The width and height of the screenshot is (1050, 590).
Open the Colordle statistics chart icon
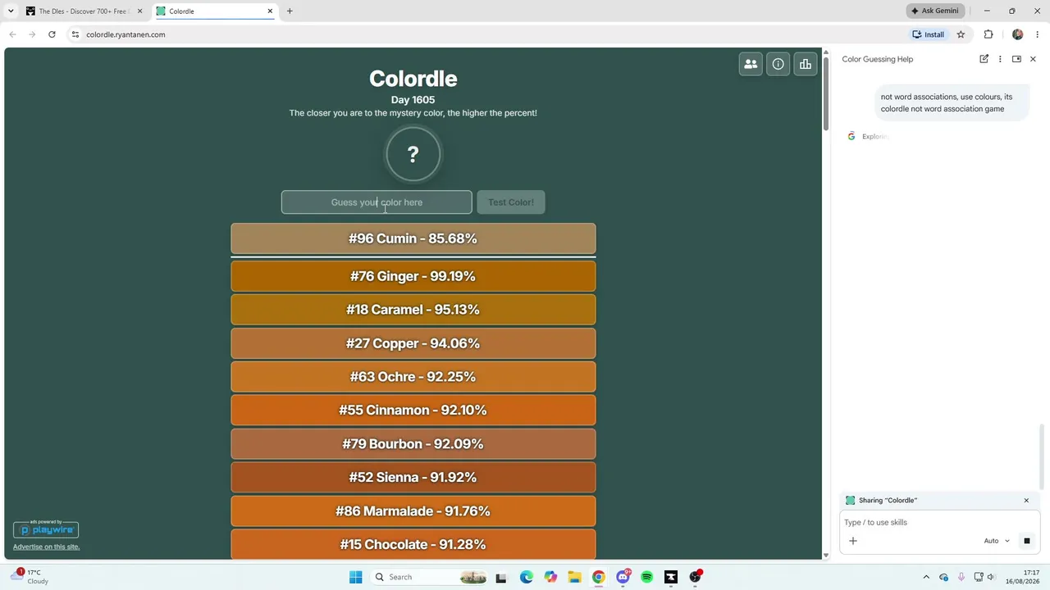pyautogui.click(x=806, y=64)
